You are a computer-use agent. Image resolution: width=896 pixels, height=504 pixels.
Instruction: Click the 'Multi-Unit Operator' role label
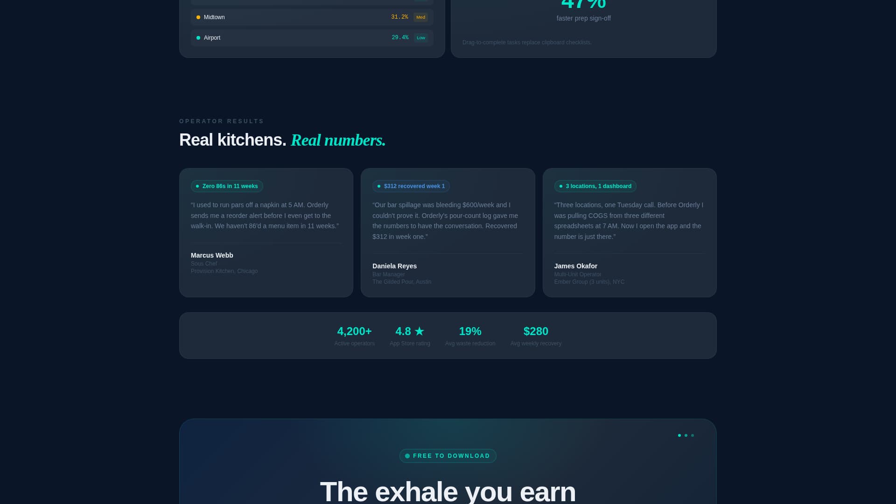pos(577,274)
